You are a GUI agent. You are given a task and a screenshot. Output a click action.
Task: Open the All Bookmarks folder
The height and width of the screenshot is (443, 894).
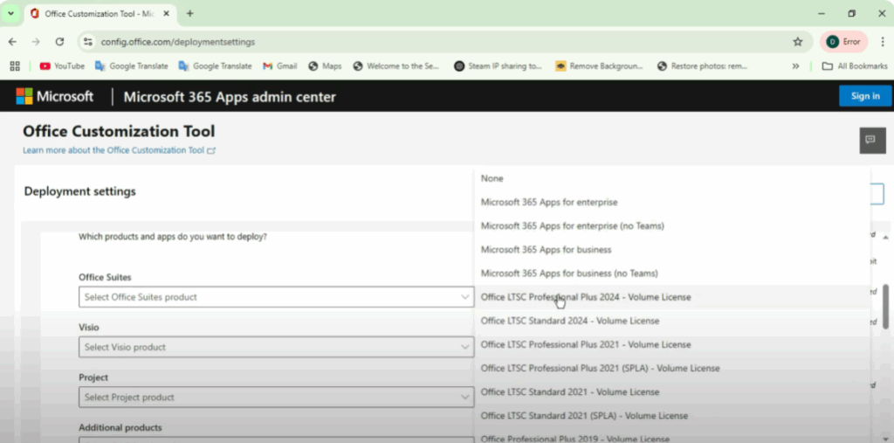pos(855,66)
